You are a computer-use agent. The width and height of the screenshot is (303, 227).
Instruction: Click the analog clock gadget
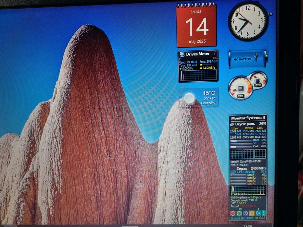[248, 21]
